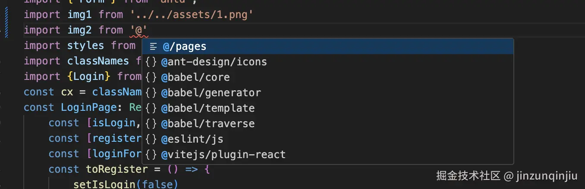
Task: Click the braces icon for @babel/generator
Action: click(151, 93)
